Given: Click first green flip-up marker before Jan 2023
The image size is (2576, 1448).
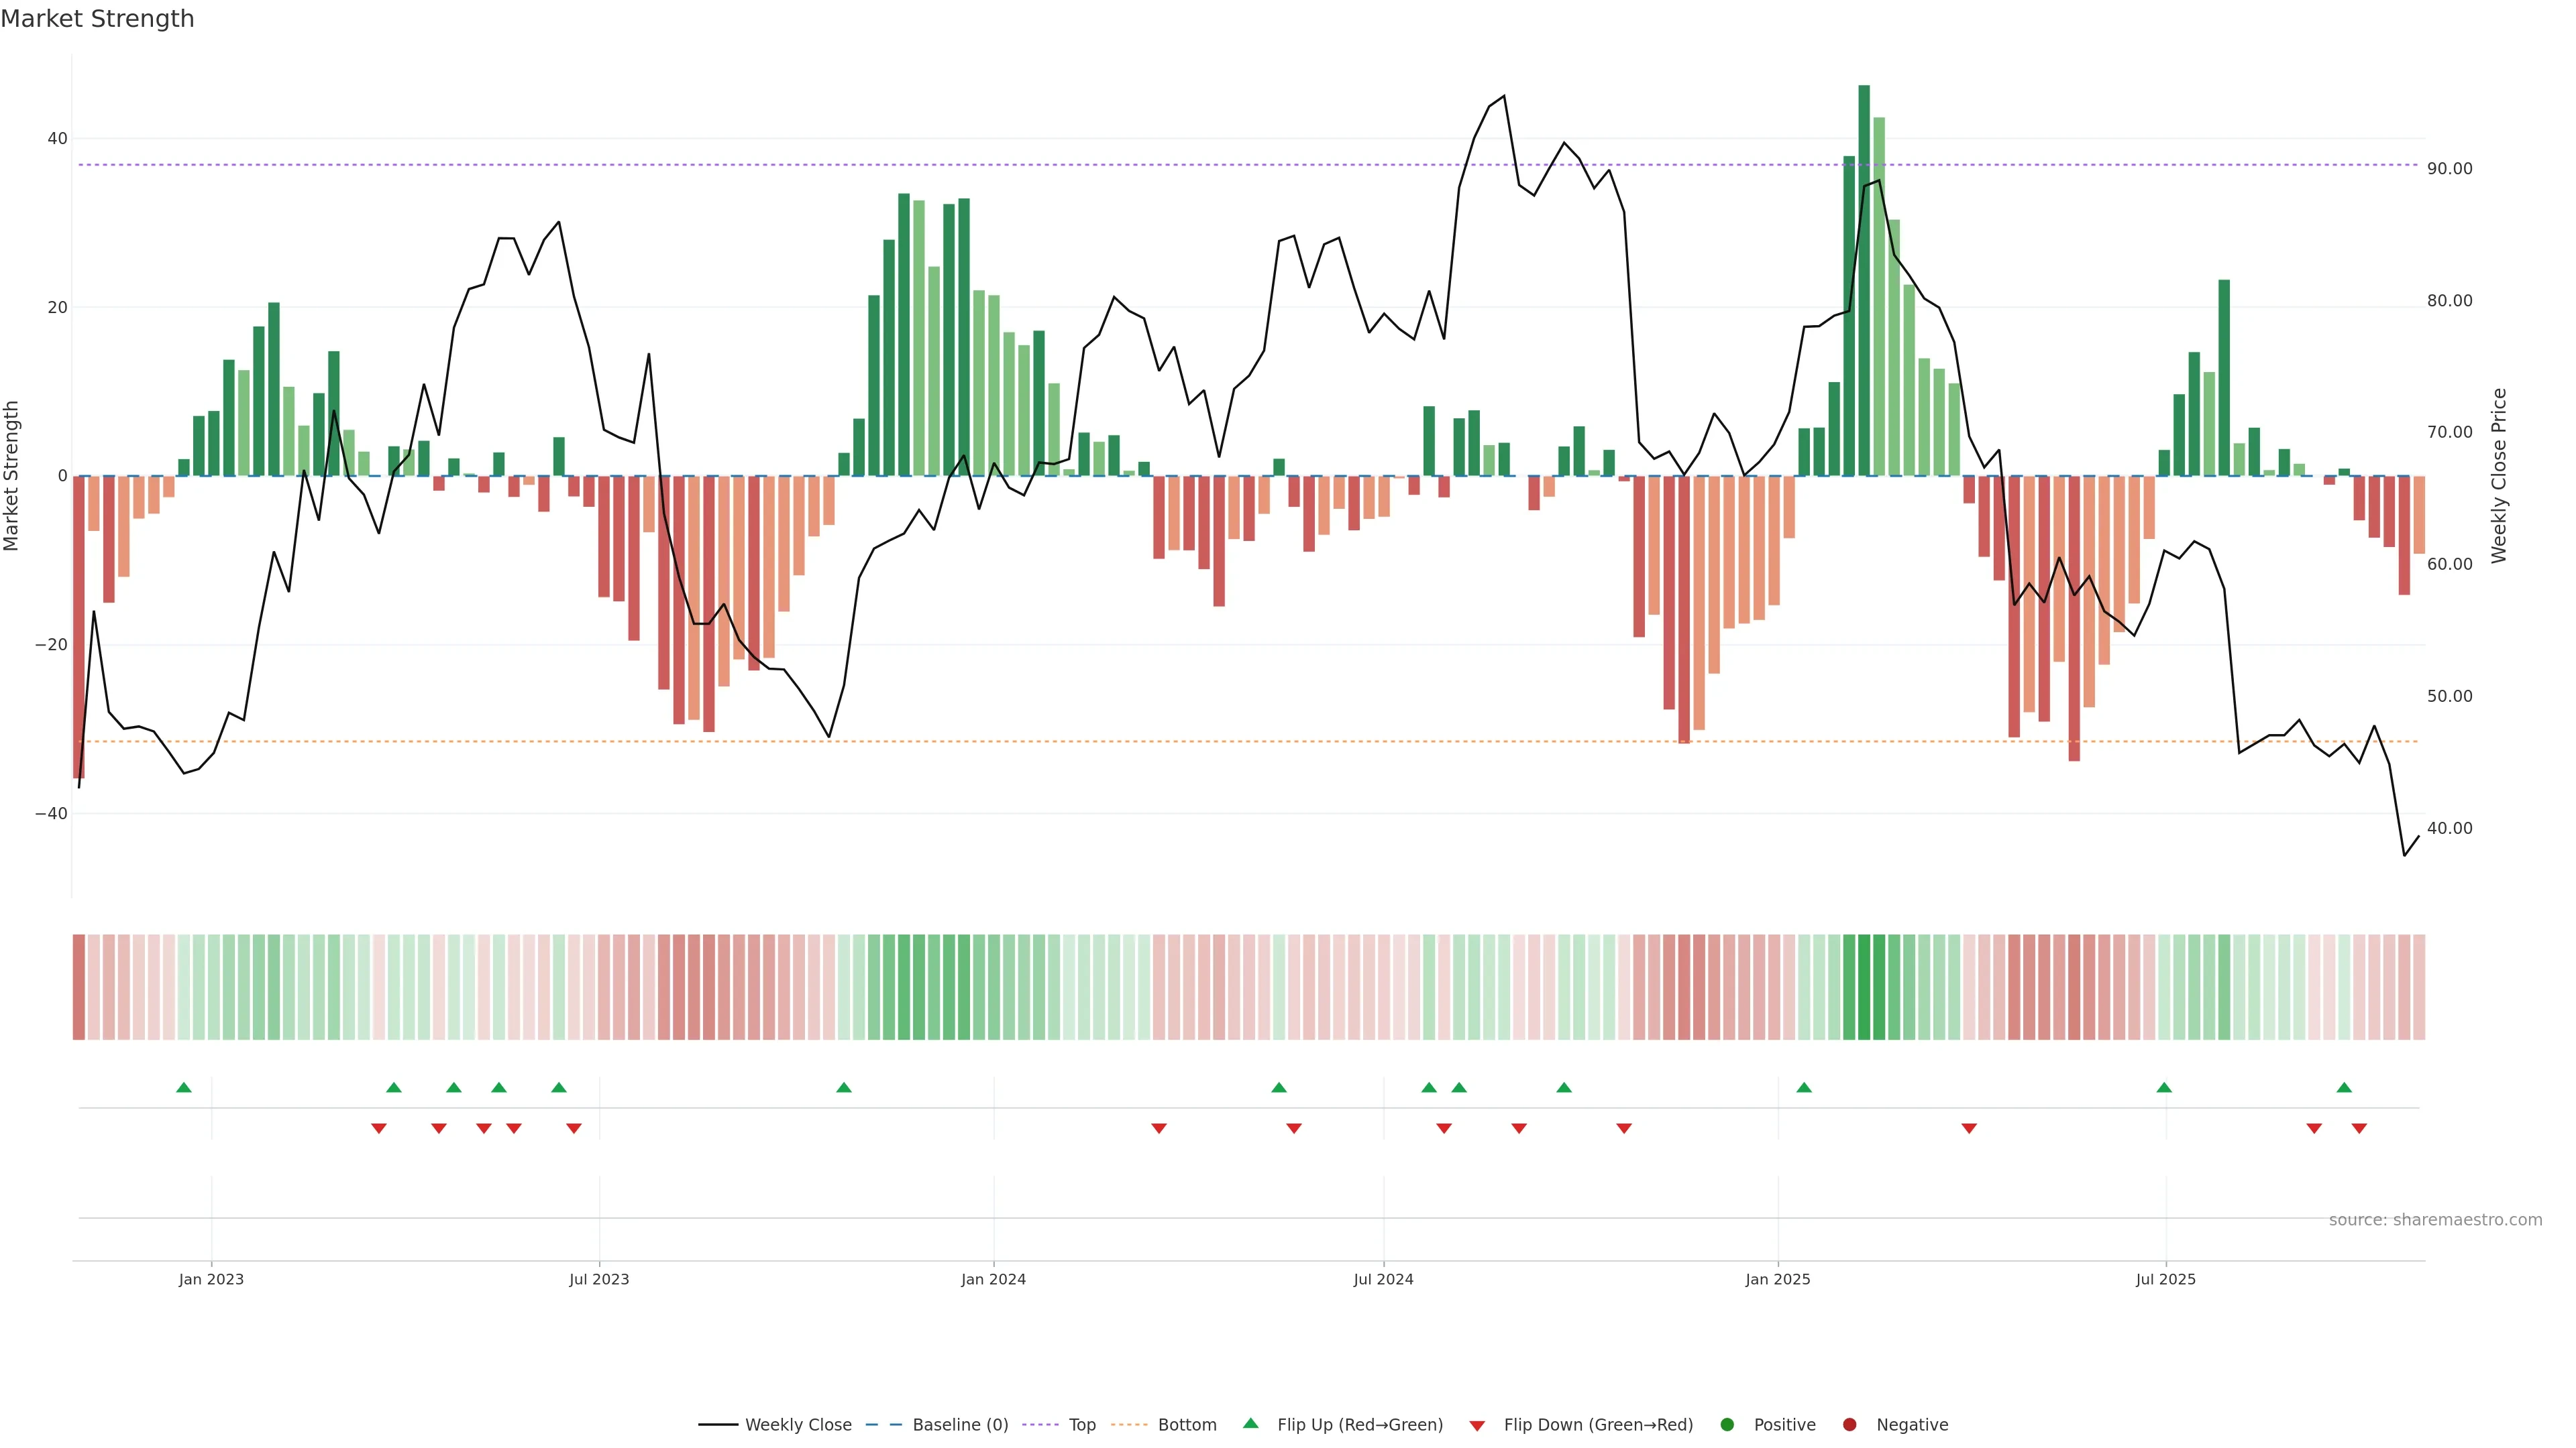Looking at the screenshot, I should point(184,1087).
